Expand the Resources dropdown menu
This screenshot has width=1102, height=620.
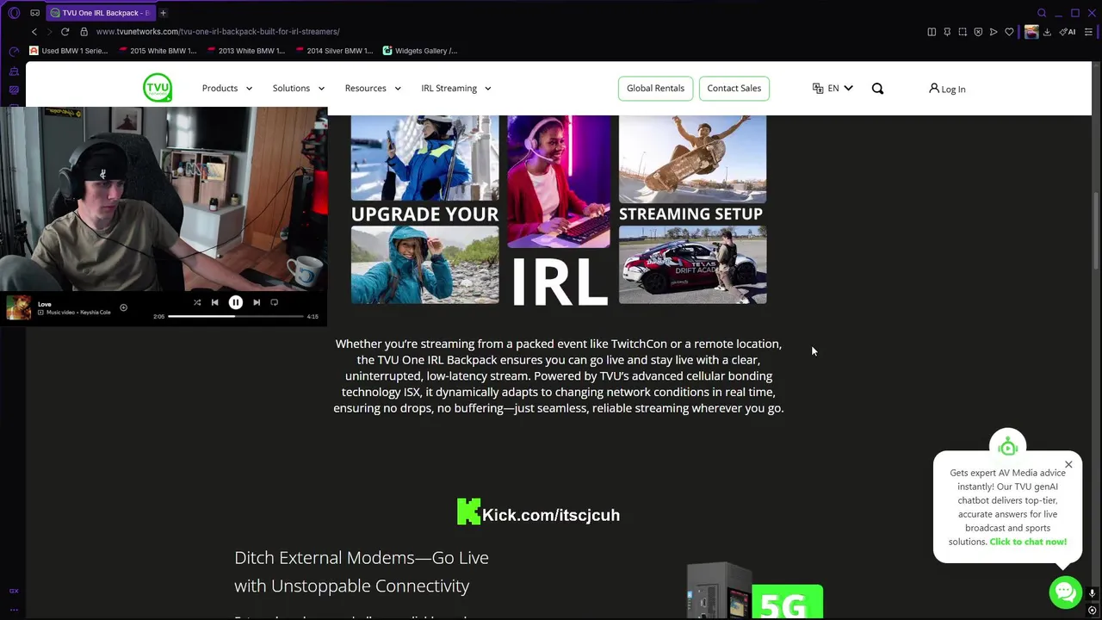click(x=373, y=88)
